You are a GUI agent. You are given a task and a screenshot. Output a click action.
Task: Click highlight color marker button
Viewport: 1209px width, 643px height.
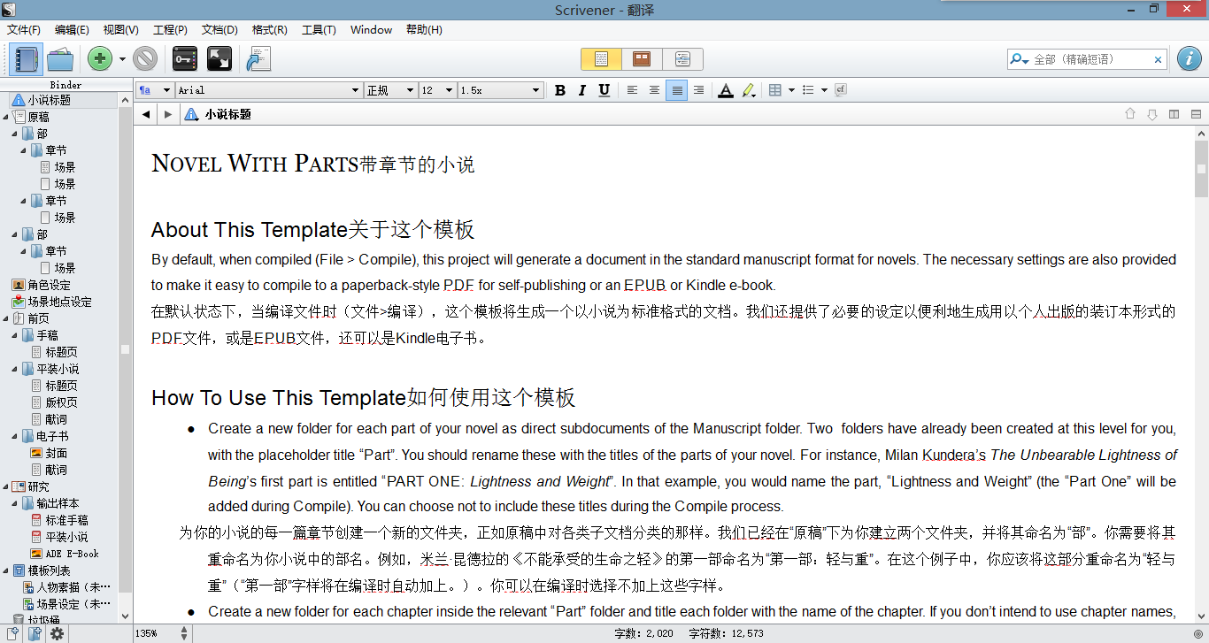coord(748,90)
